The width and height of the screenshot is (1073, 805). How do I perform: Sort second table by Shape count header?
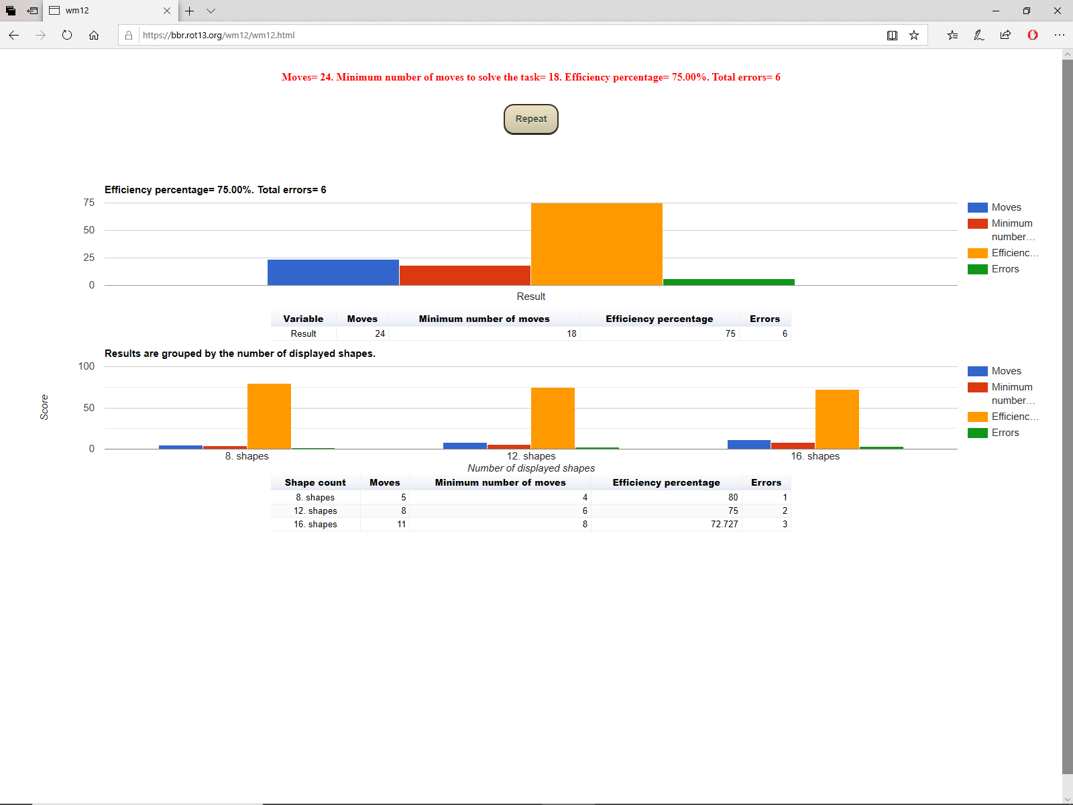[x=315, y=482]
